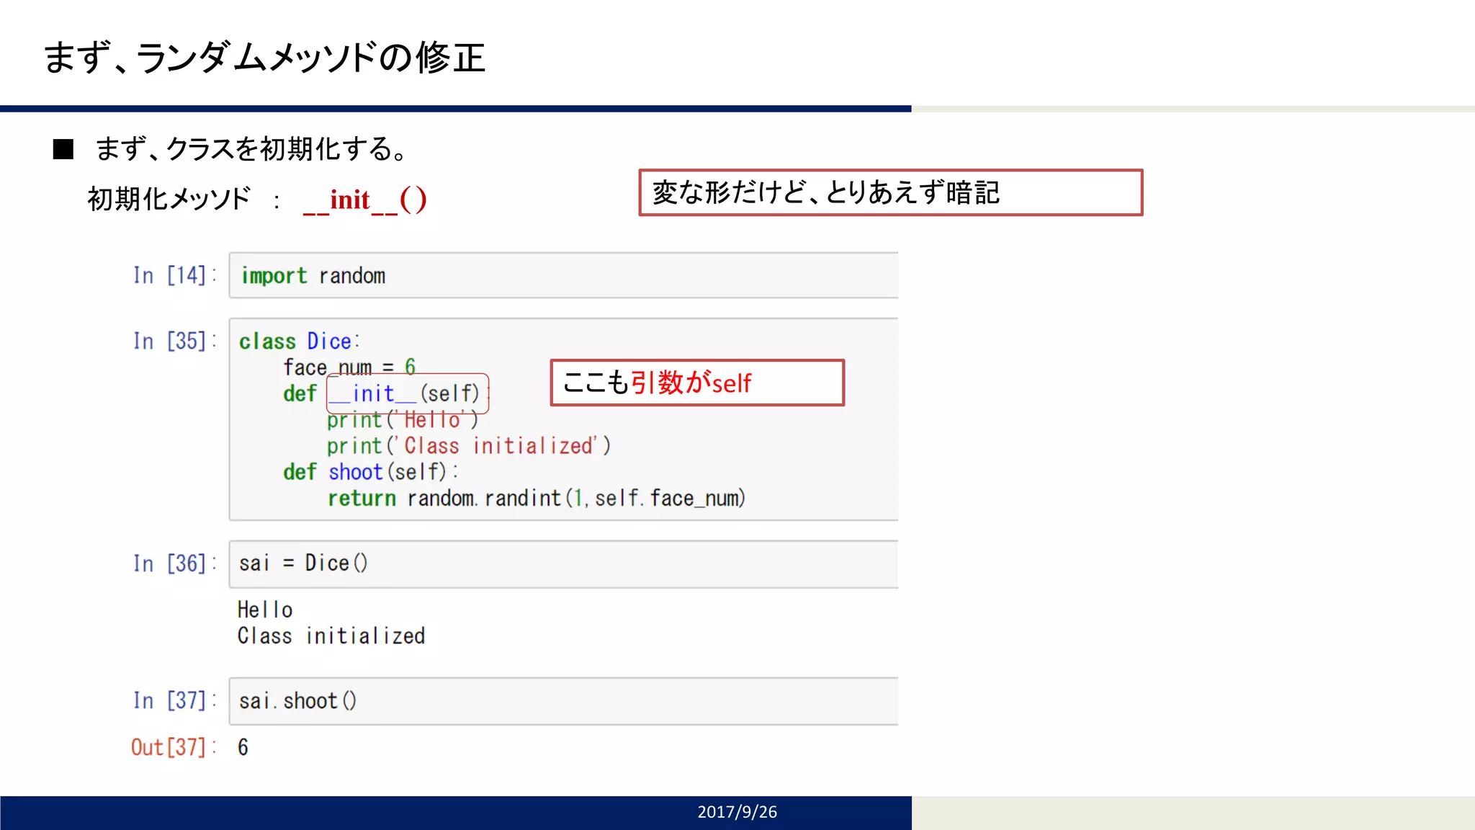Image resolution: width=1475 pixels, height=830 pixels.
Task: Click the class Dice: line
Action: pyautogui.click(x=299, y=341)
